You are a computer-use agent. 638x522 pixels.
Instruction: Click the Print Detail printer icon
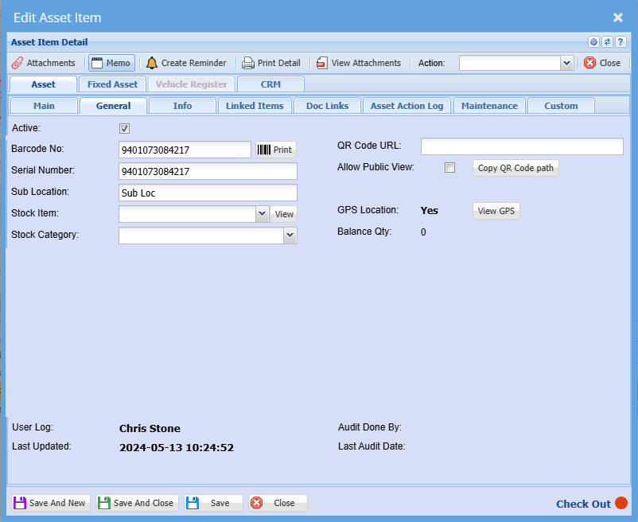click(248, 63)
